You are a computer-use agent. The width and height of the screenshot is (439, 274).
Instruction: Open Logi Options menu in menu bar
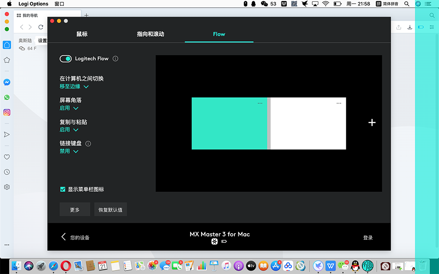(x=33, y=4)
